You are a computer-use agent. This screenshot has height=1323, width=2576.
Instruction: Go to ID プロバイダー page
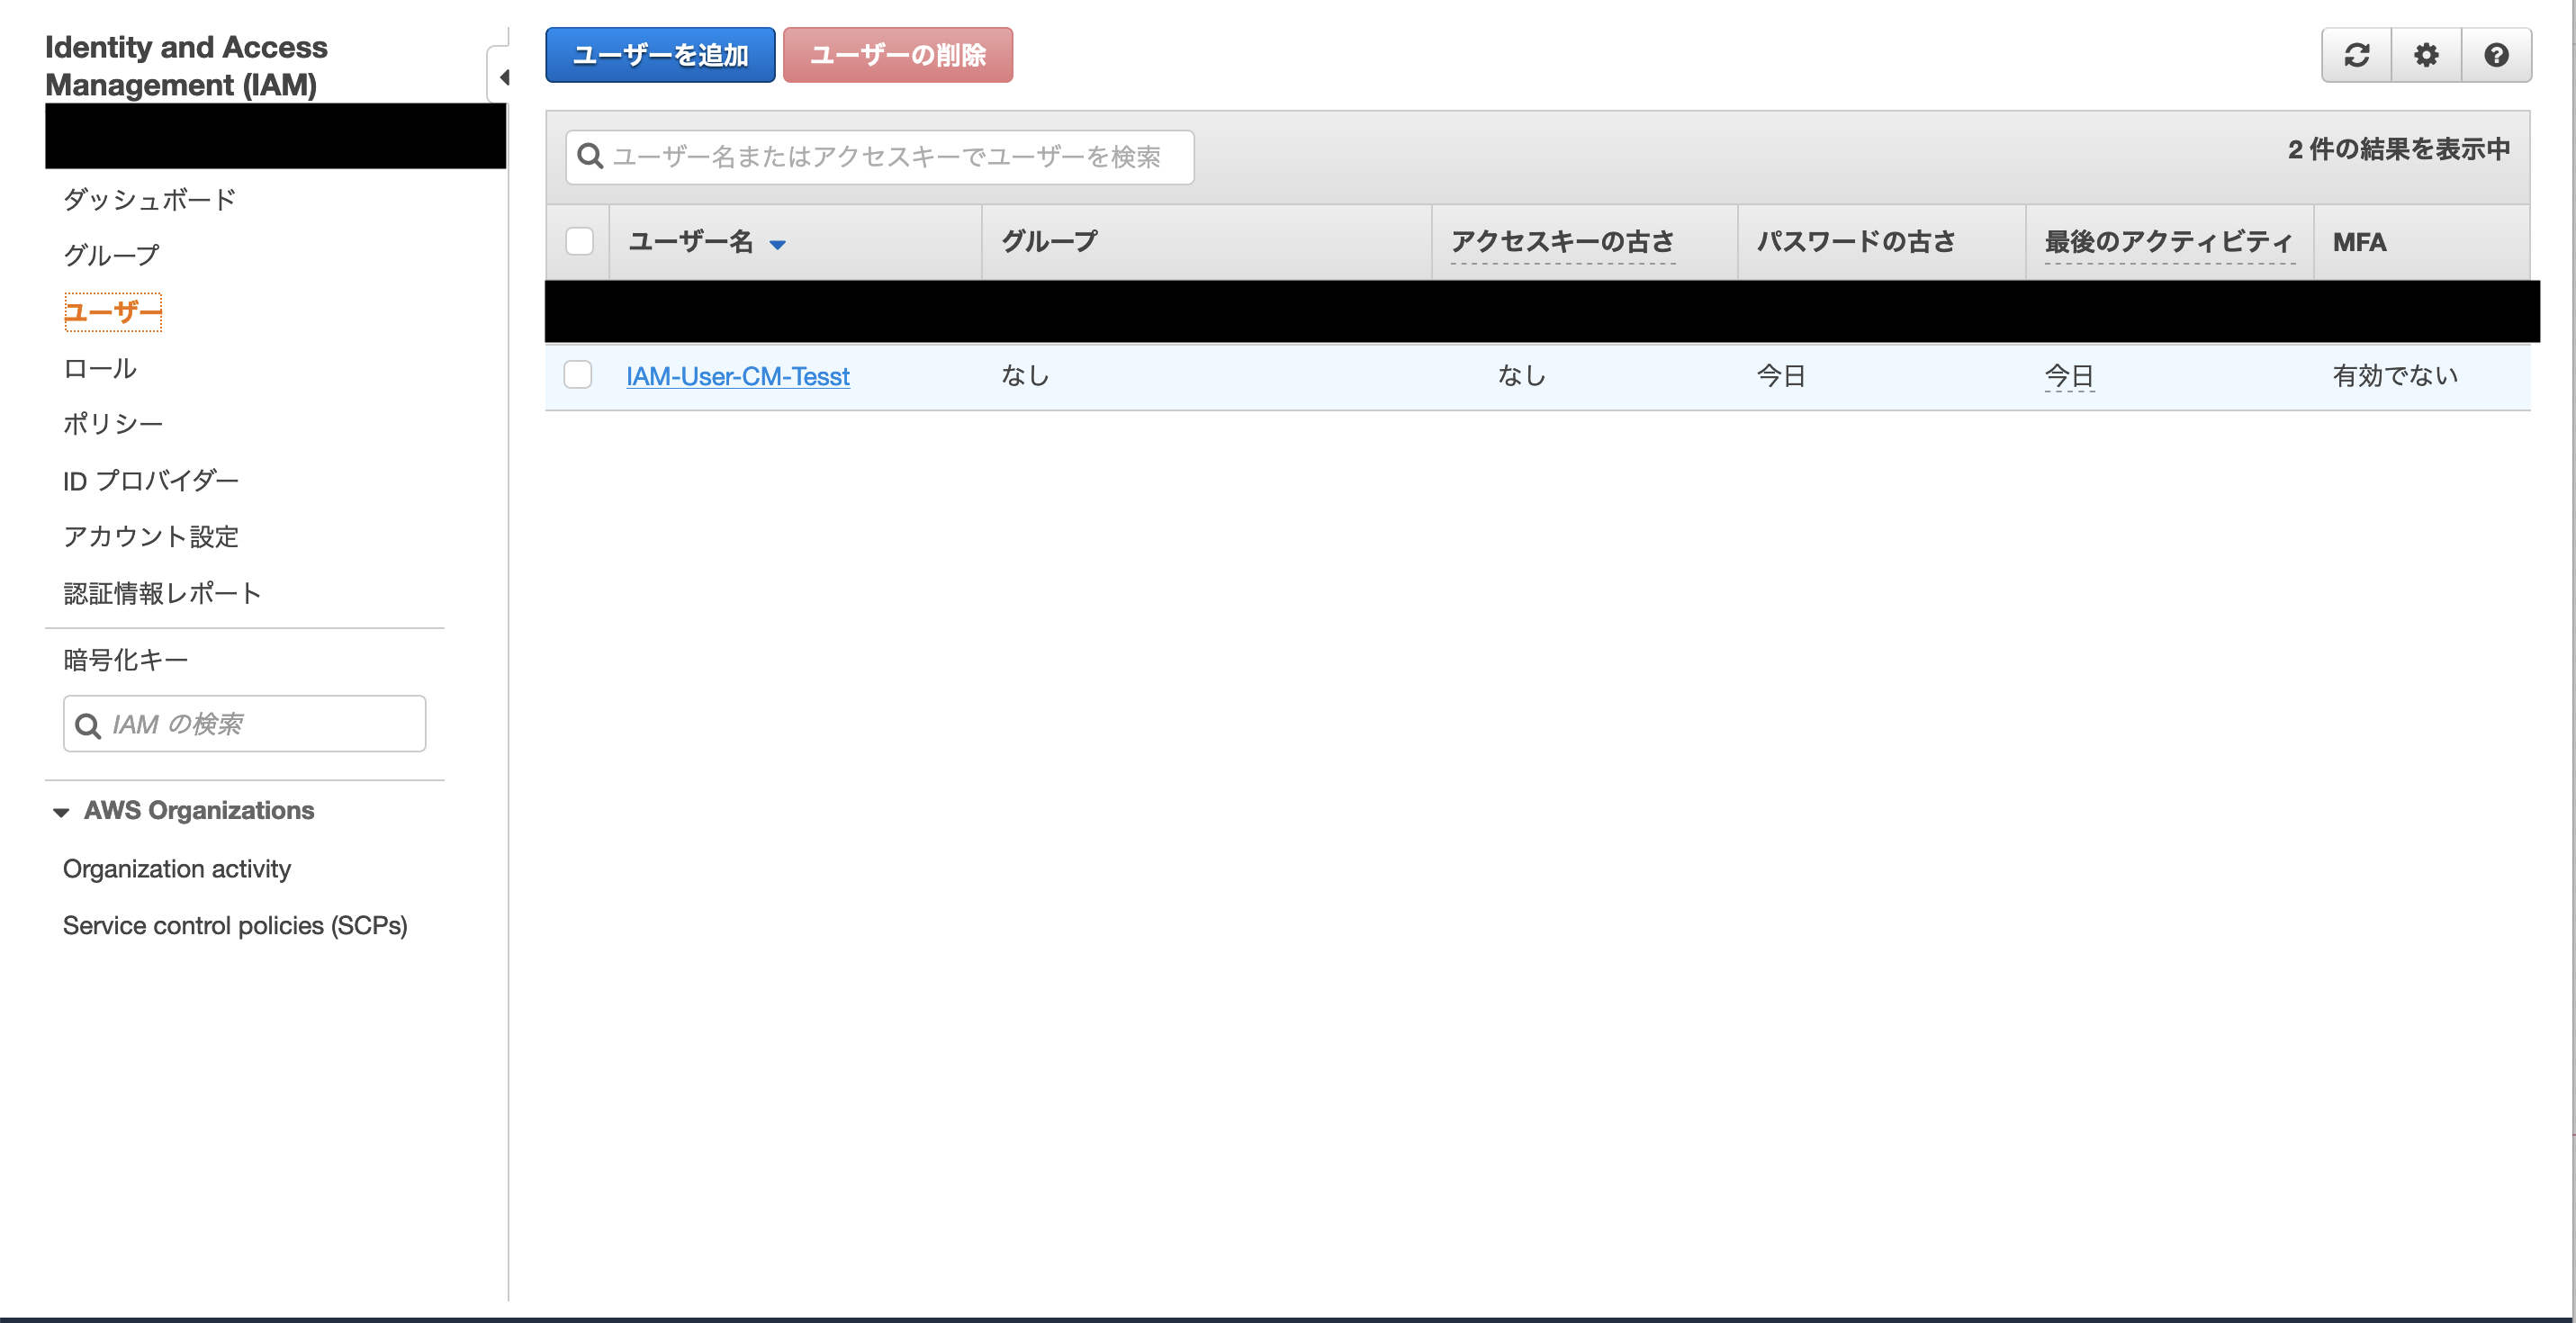click(x=151, y=481)
